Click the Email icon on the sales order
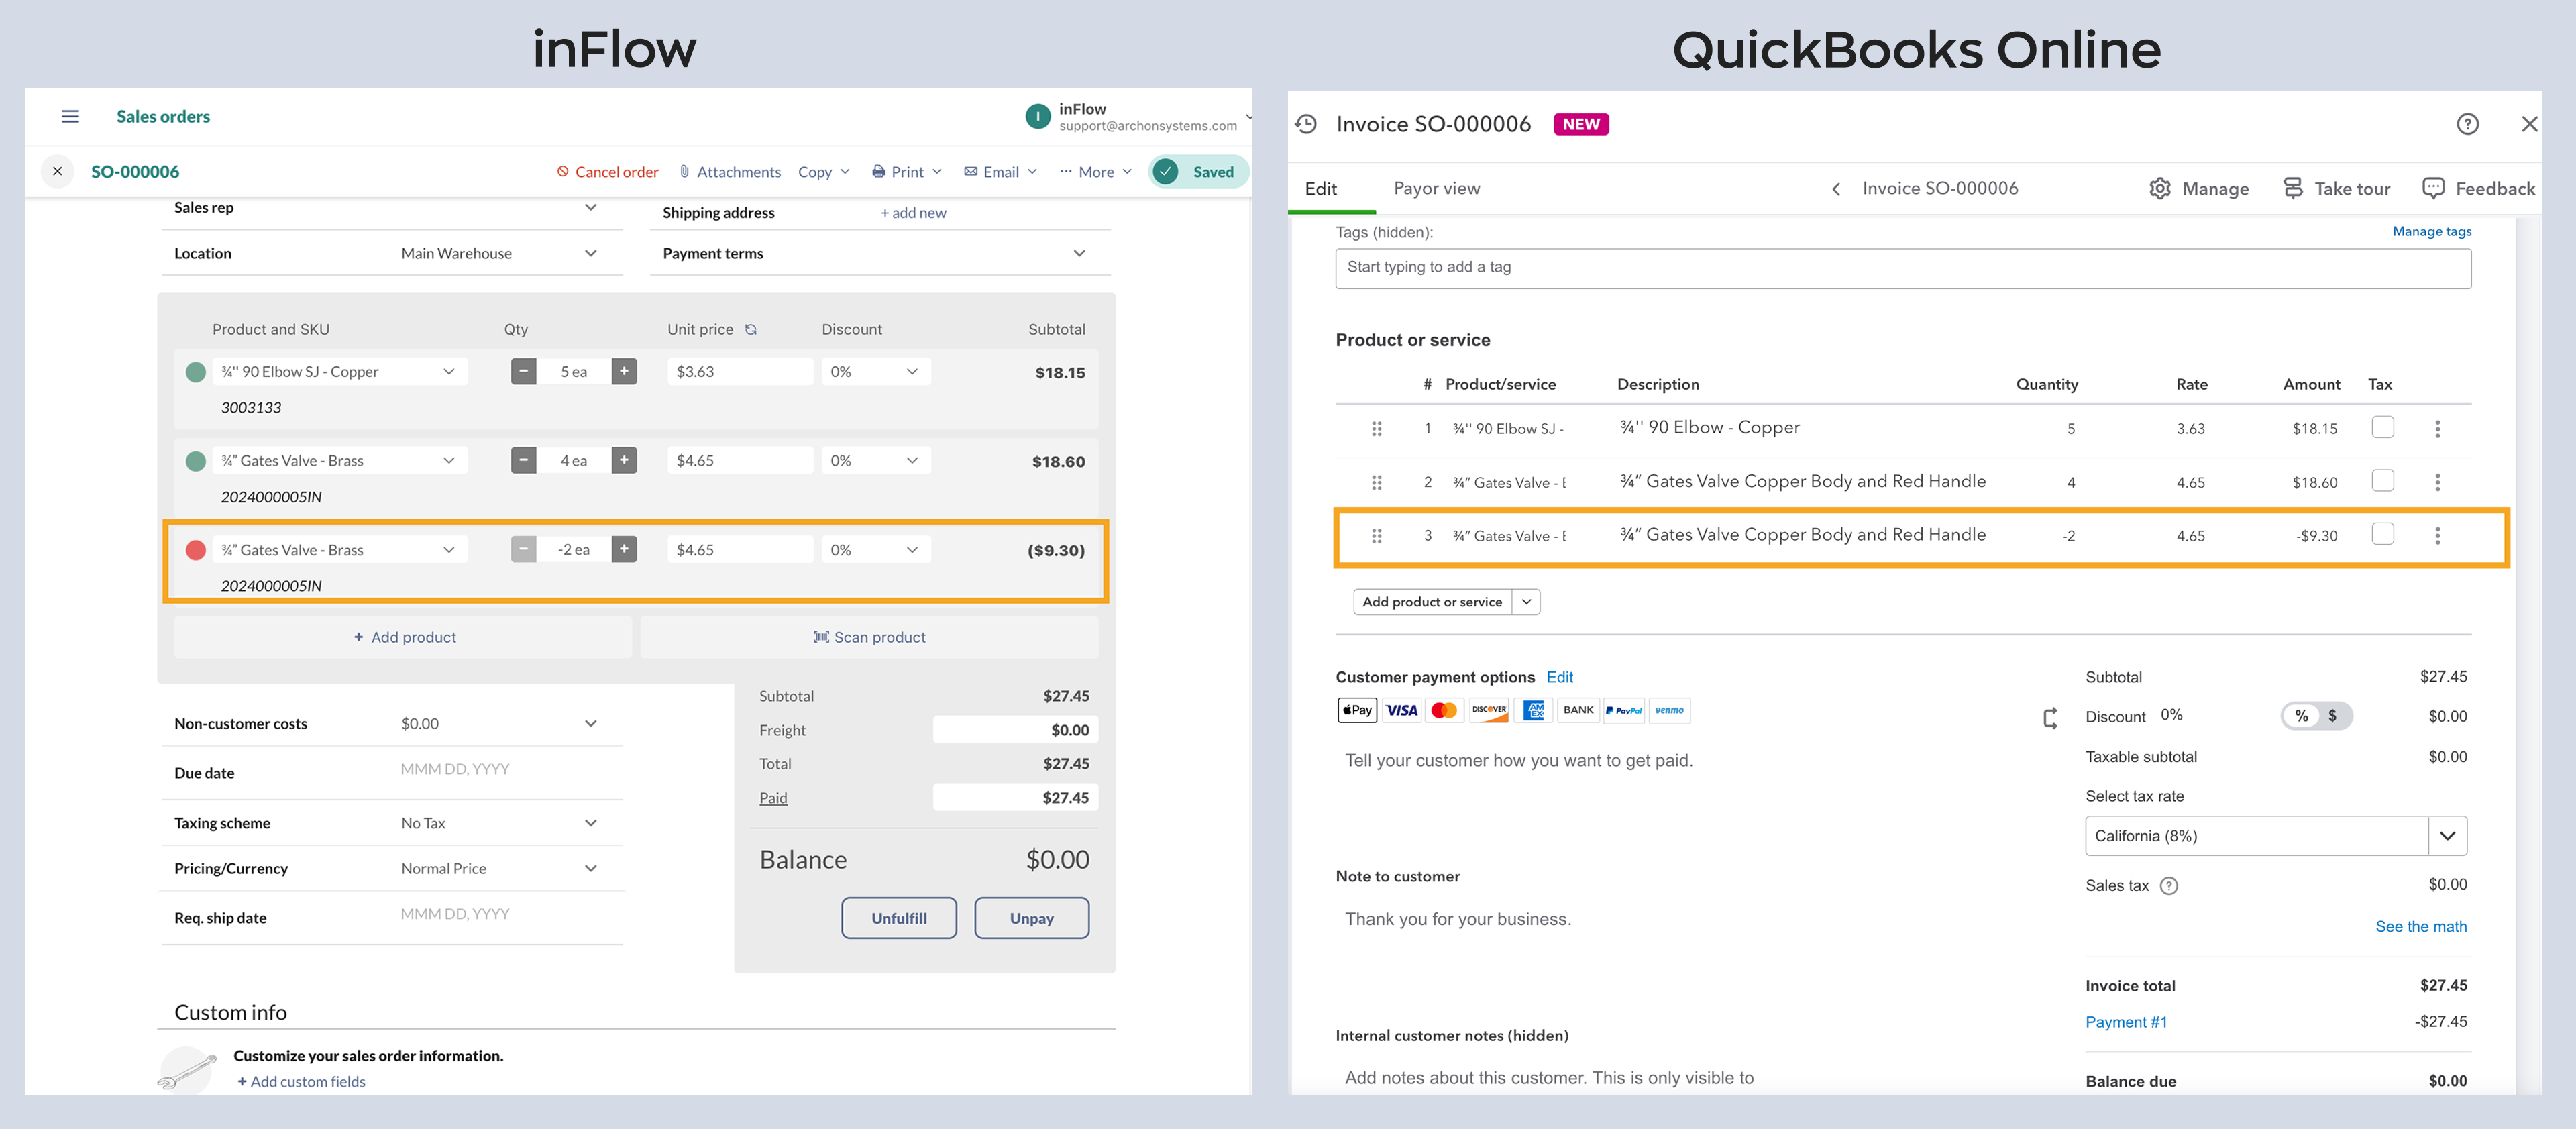2576x1129 pixels. (971, 171)
